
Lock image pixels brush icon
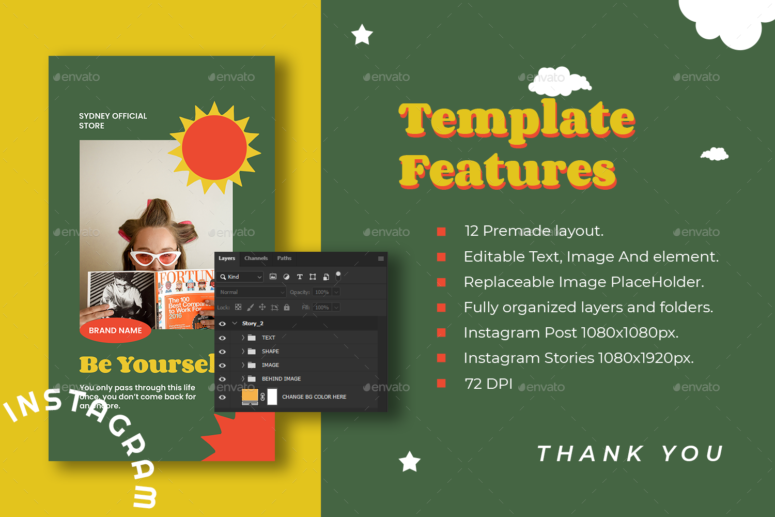point(250,307)
